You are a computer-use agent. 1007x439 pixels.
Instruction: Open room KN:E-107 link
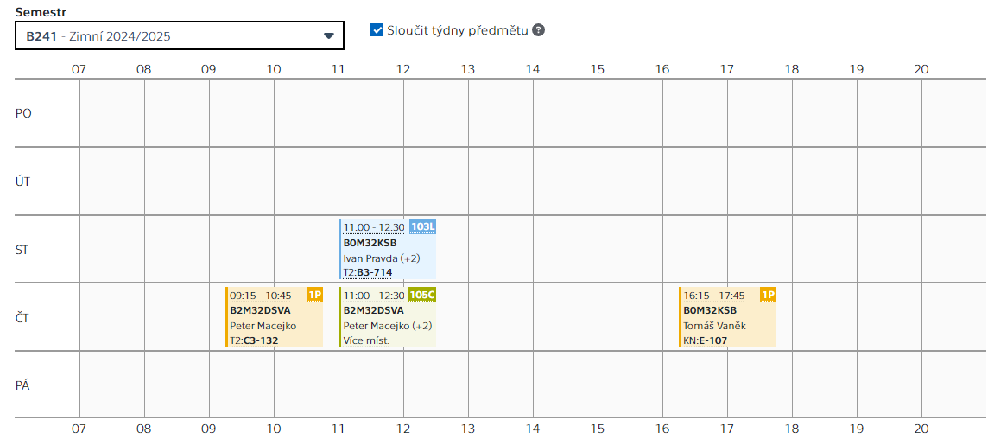click(705, 340)
